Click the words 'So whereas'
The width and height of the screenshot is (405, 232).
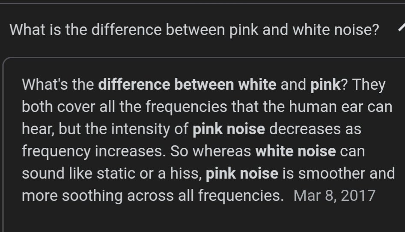211,151
